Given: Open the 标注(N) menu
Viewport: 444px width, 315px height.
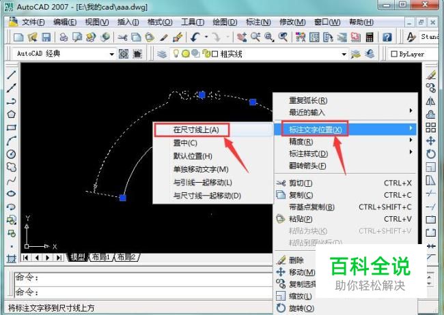Looking at the screenshot, I should [x=258, y=22].
